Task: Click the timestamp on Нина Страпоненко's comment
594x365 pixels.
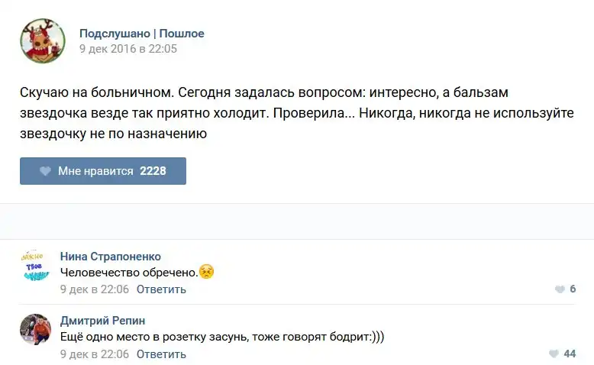Action: click(x=95, y=289)
